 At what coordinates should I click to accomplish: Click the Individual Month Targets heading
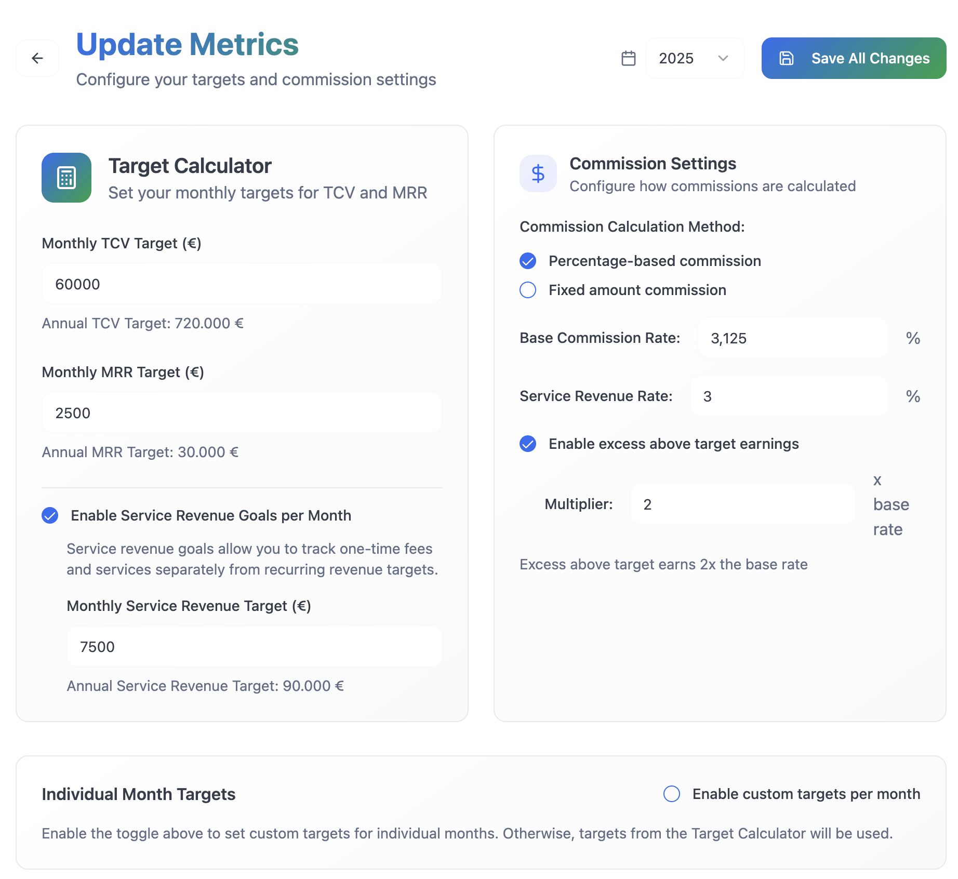(x=138, y=794)
